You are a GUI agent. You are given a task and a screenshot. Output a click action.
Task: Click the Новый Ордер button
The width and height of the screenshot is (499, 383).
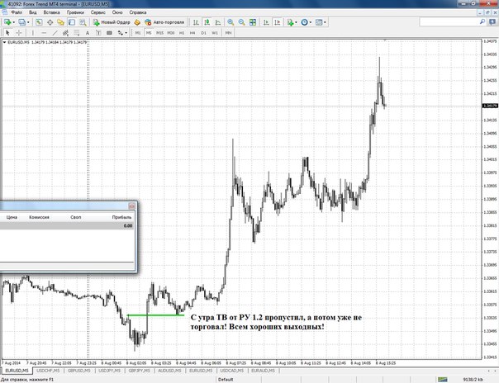(x=112, y=22)
